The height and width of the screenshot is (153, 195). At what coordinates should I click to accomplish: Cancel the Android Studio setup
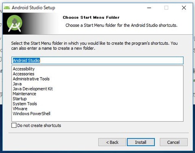click(173, 142)
